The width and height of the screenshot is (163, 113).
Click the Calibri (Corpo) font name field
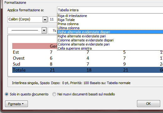click(25, 19)
